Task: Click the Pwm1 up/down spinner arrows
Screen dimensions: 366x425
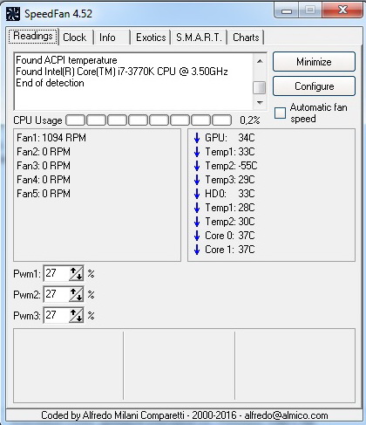Action: coord(76,273)
